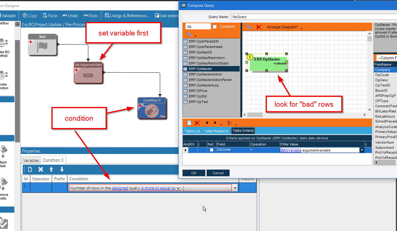The image size is (397, 231).
Task: Delete the selected diagram item with red X
Action: pyautogui.click(x=259, y=27)
